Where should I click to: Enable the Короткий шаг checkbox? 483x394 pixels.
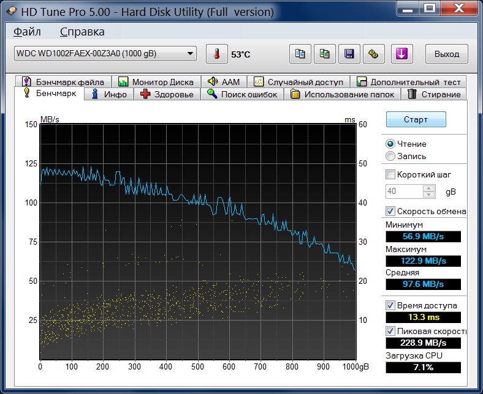click(390, 174)
